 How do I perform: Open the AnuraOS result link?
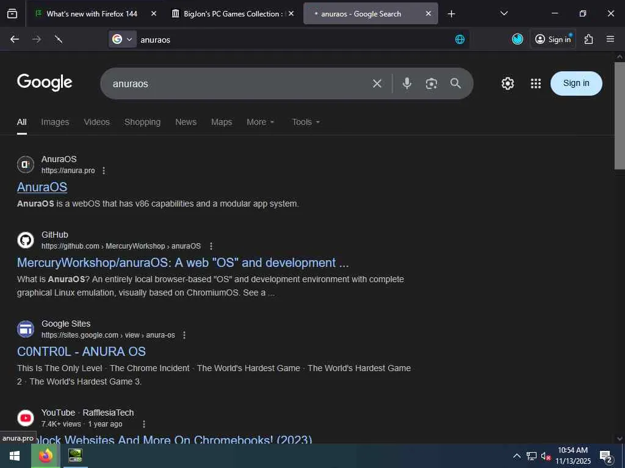42,187
